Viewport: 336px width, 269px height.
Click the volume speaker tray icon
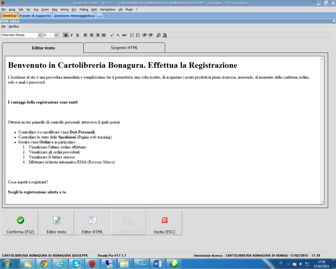pos(301,264)
